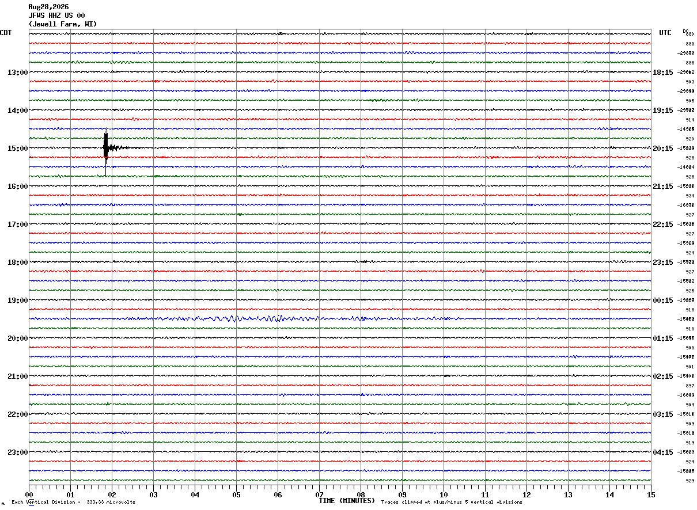Viewport: 697px width, 510px height.
Task: Click the 19:00 CDT time label
Action: pos(18,300)
